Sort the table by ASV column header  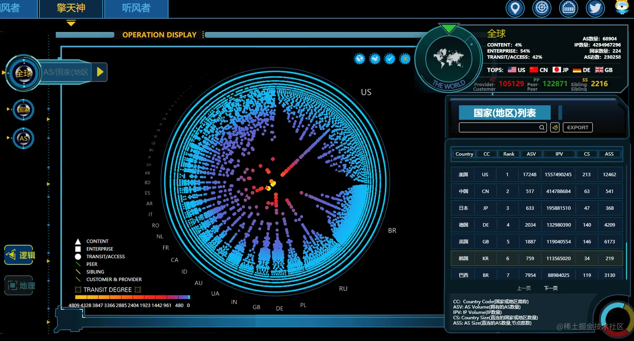click(x=531, y=154)
